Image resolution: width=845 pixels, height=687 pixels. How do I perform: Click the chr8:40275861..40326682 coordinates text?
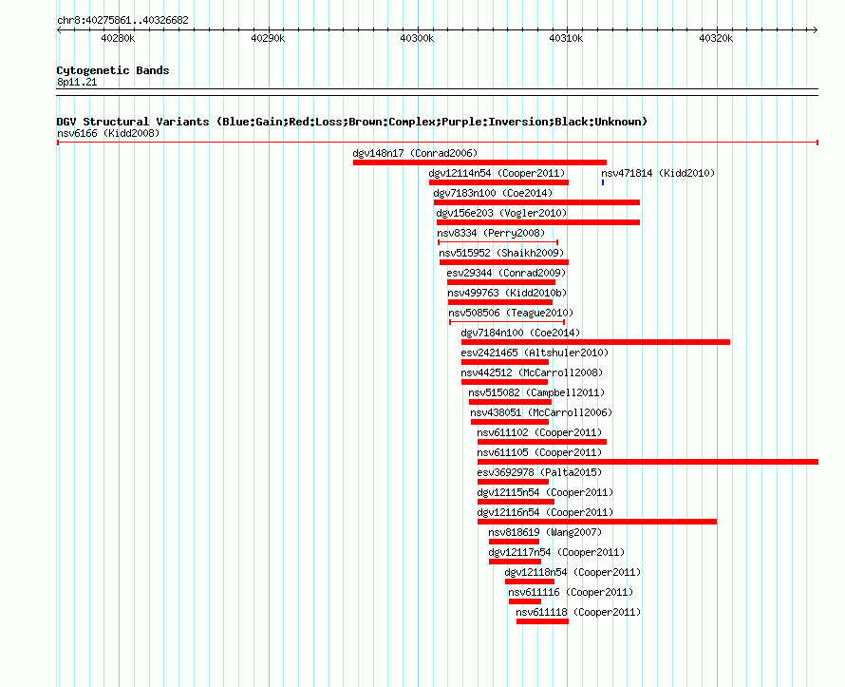pyautogui.click(x=122, y=20)
